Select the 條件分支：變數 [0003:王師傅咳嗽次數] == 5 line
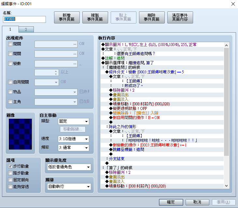Viewport: 238px width, 208px height. coord(162,72)
